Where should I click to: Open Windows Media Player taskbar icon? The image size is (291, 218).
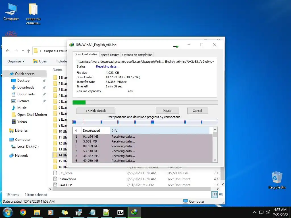tap(51, 212)
